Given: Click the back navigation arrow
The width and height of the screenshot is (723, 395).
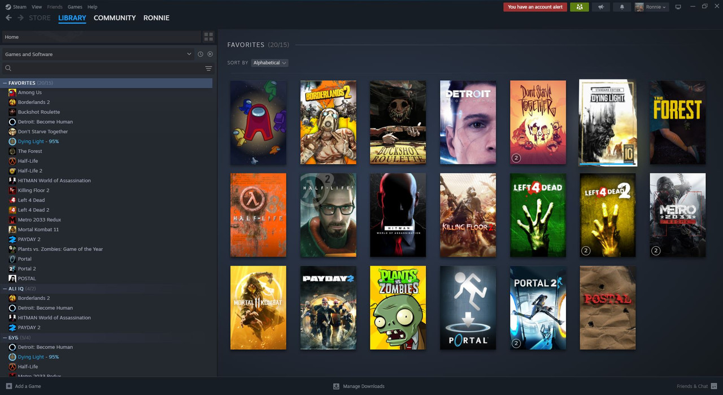Looking at the screenshot, I should [x=8, y=18].
